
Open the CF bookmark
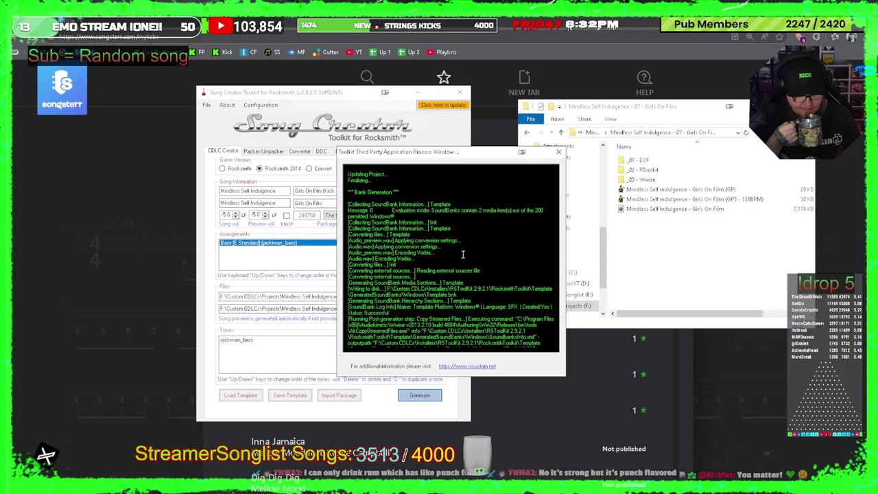[x=248, y=52]
